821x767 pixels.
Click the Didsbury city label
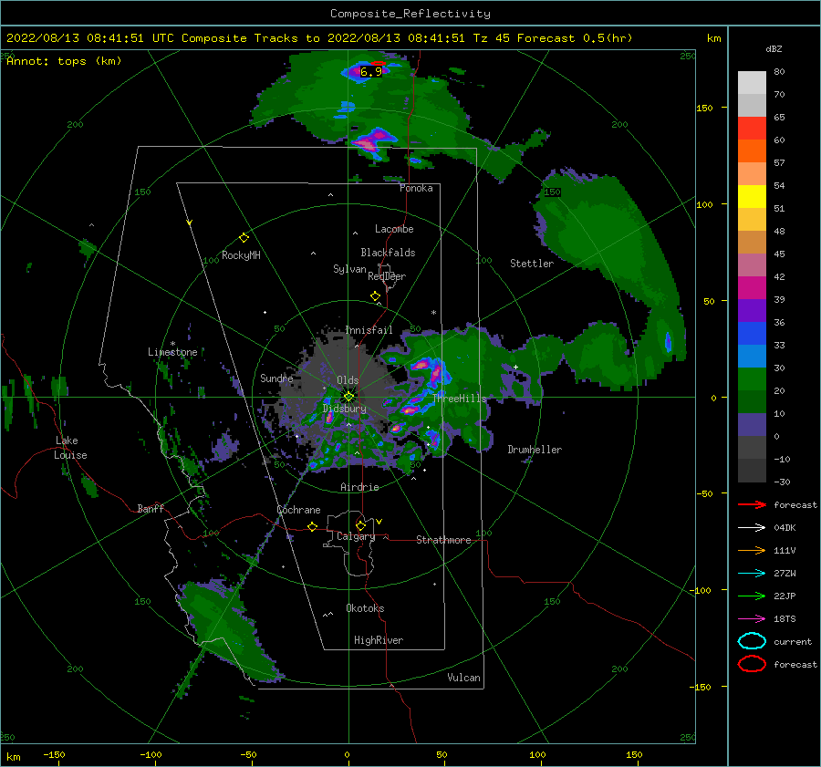[x=344, y=409]
